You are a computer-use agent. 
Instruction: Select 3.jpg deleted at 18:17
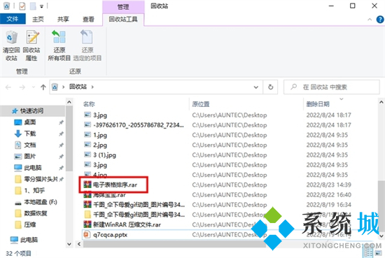100,115
